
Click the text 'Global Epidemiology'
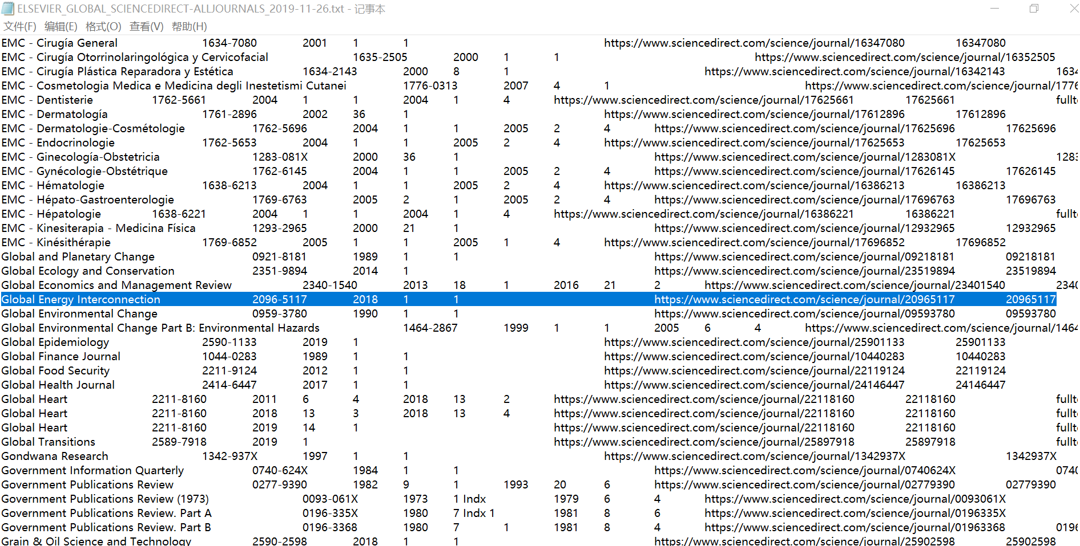pyautogui.click(x=55, y=342)
